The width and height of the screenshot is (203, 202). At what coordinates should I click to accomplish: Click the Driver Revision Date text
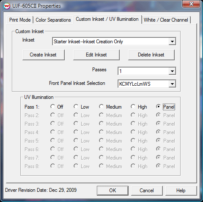(41, 190)
